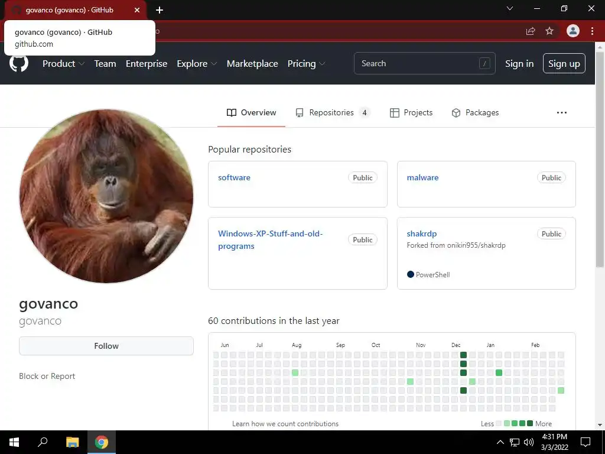Click Chrome icon in the taskbar

[x=102, y=442]
